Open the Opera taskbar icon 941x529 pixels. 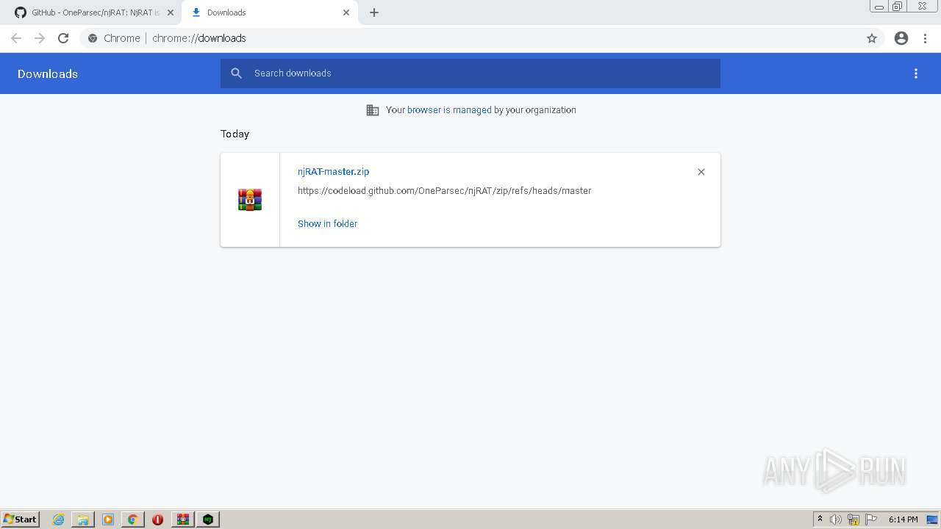(x=157, y=519)
